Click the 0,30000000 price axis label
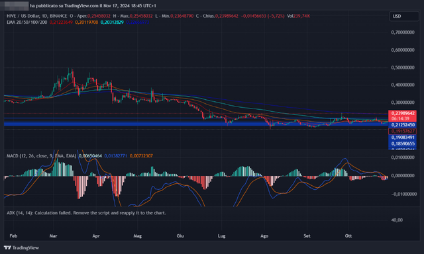This screenshot has width=424, height=254. tap(403, 103)
